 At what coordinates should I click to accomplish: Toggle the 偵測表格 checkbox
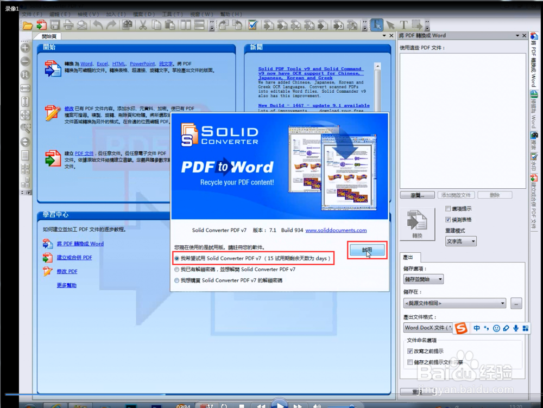click(448, 220)
